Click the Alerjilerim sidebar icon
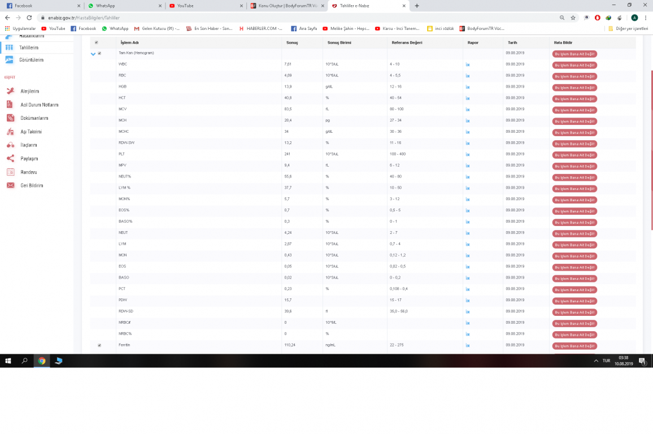The height and width of the screenshot is (434, 653). coord(10,91)
